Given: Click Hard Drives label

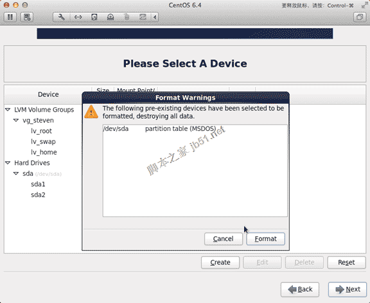Looking at the screenshot, I should point(32,162).
